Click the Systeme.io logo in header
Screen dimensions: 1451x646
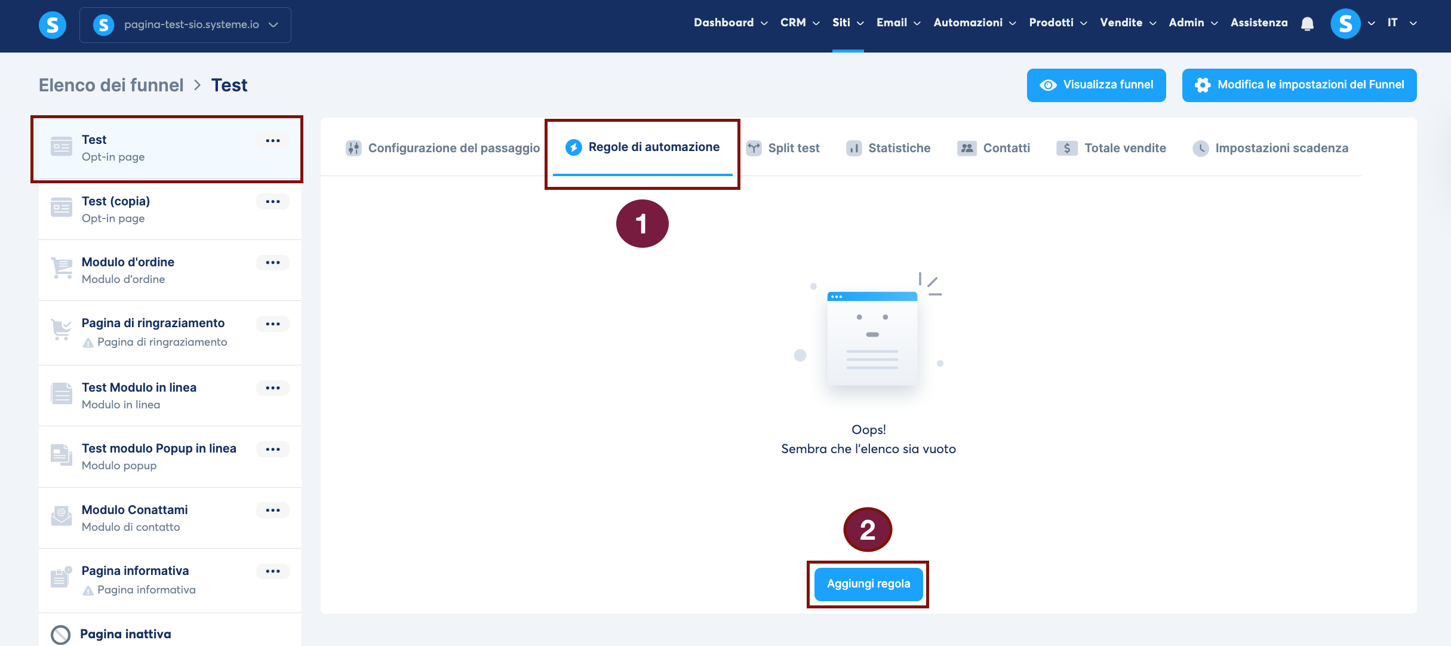pyautogui.click(x=53, y=25)
